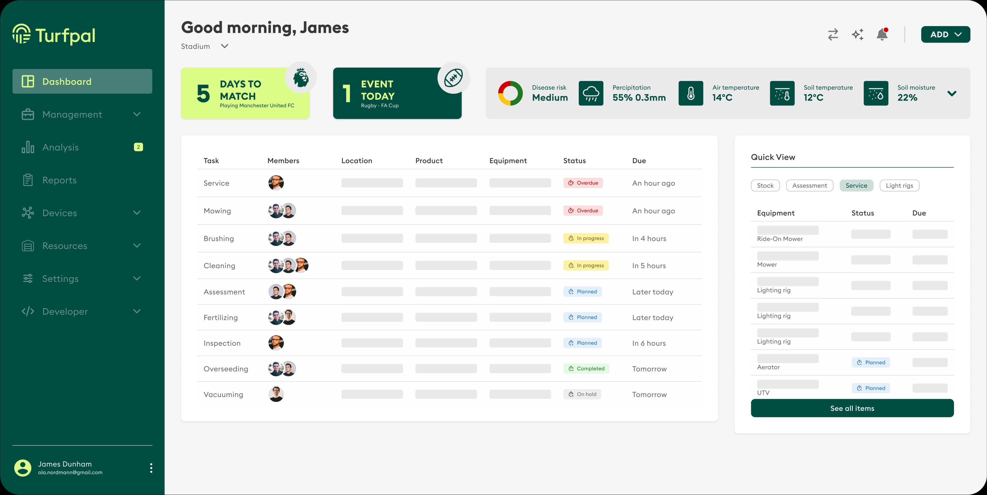Click the disease risk donut chart
987x495 pixels.
(x=510, y=93)
